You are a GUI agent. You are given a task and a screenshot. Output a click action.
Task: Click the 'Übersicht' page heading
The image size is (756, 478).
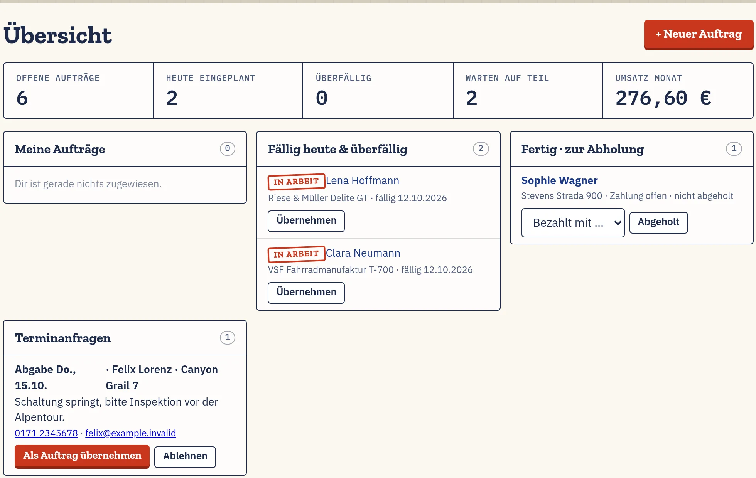pos(57,35)
